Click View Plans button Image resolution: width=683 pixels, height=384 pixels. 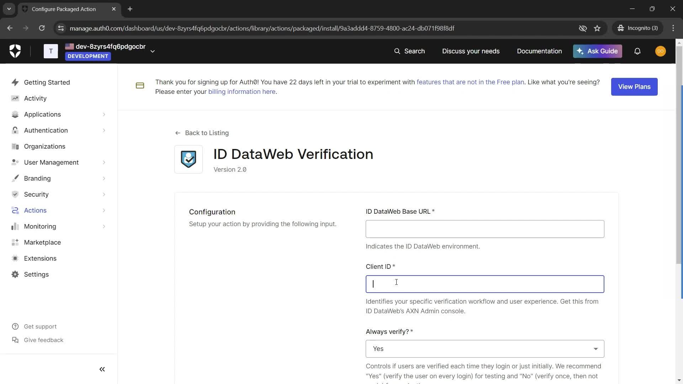point(634,87)
